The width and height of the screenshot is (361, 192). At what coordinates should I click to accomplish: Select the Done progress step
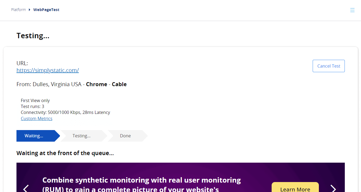(x=125, y=136)
